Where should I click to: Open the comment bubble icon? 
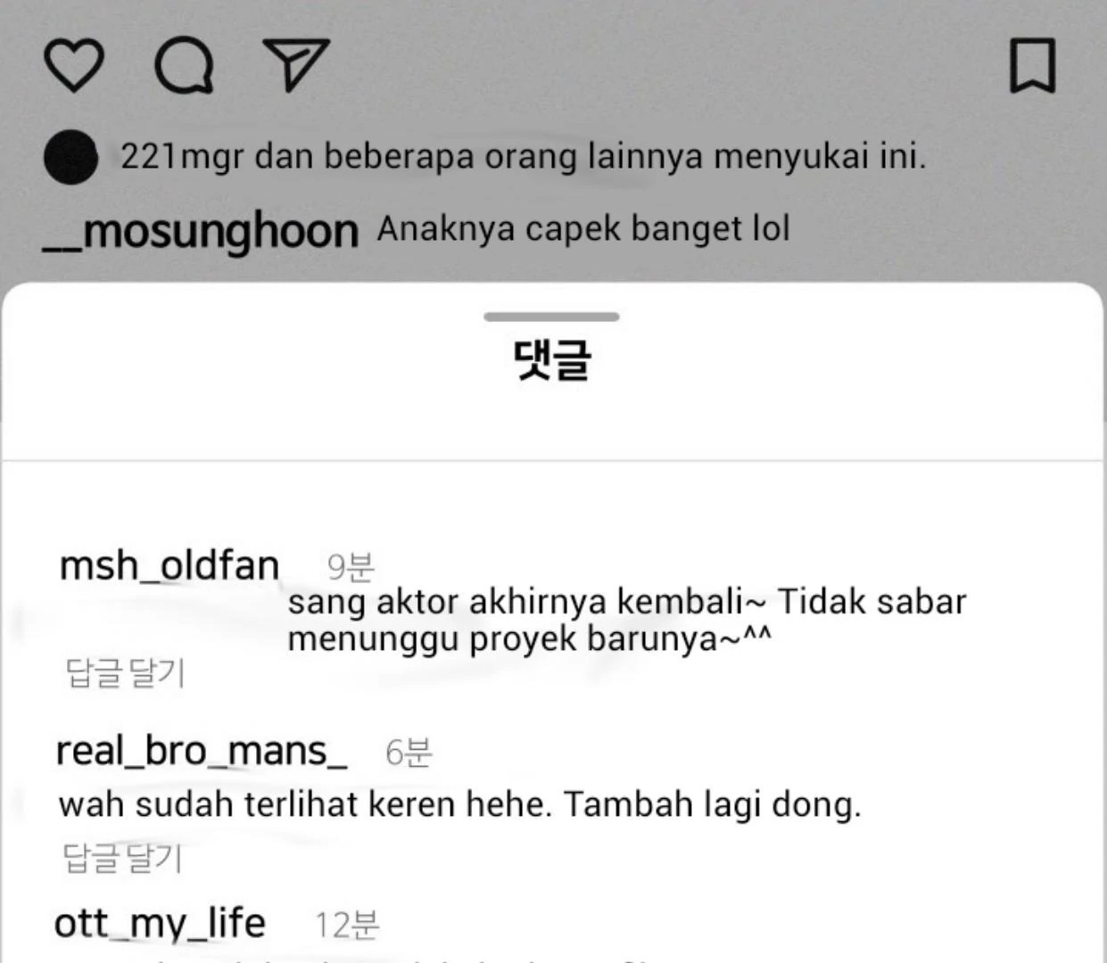(185, 66)
